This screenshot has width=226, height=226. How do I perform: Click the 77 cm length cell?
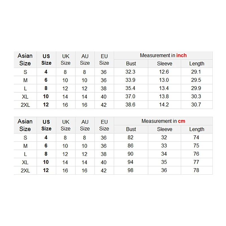click(x=196, y=162)
